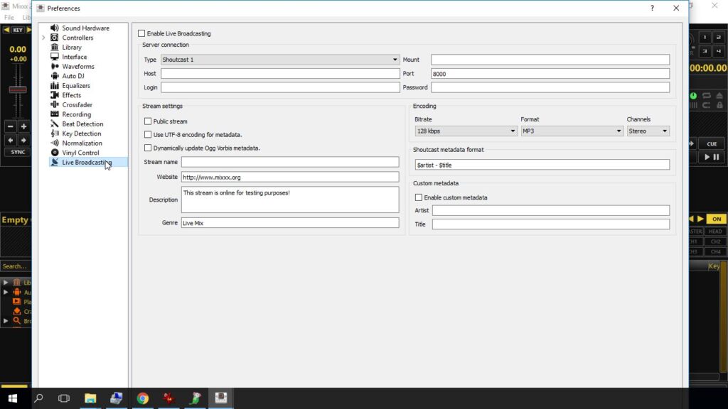
Task: Click the Auto DJ robot icon
Action: pyautogui.click(x=55, y=76)
